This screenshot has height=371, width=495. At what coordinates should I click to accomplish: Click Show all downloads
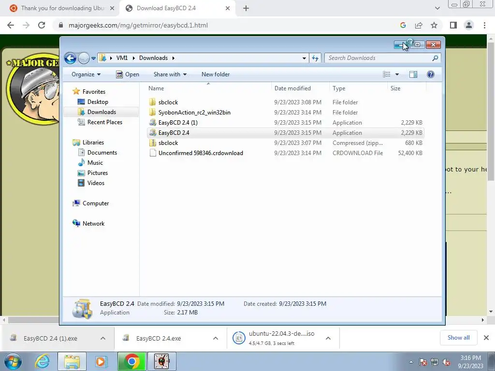[x=458, y=338]
